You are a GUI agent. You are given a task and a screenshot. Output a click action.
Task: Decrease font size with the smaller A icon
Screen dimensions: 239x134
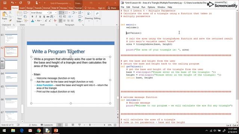[50, 21]
